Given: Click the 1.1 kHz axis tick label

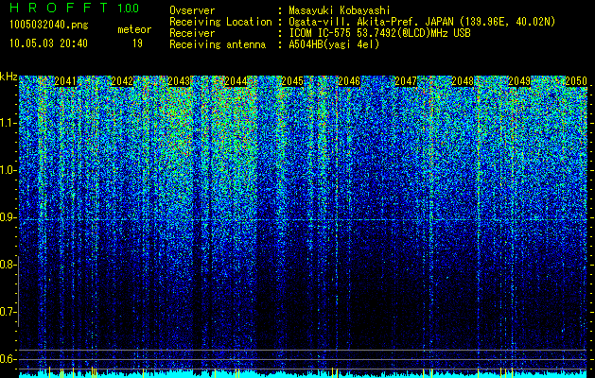Looking at the screenshot, I should (9, 123).
